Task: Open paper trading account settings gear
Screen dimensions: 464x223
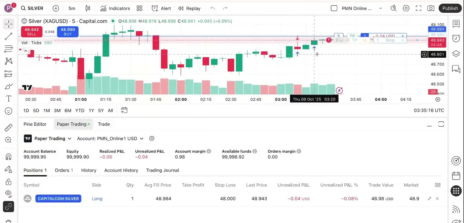Action: pyautogui.click(x=152, y=139)
